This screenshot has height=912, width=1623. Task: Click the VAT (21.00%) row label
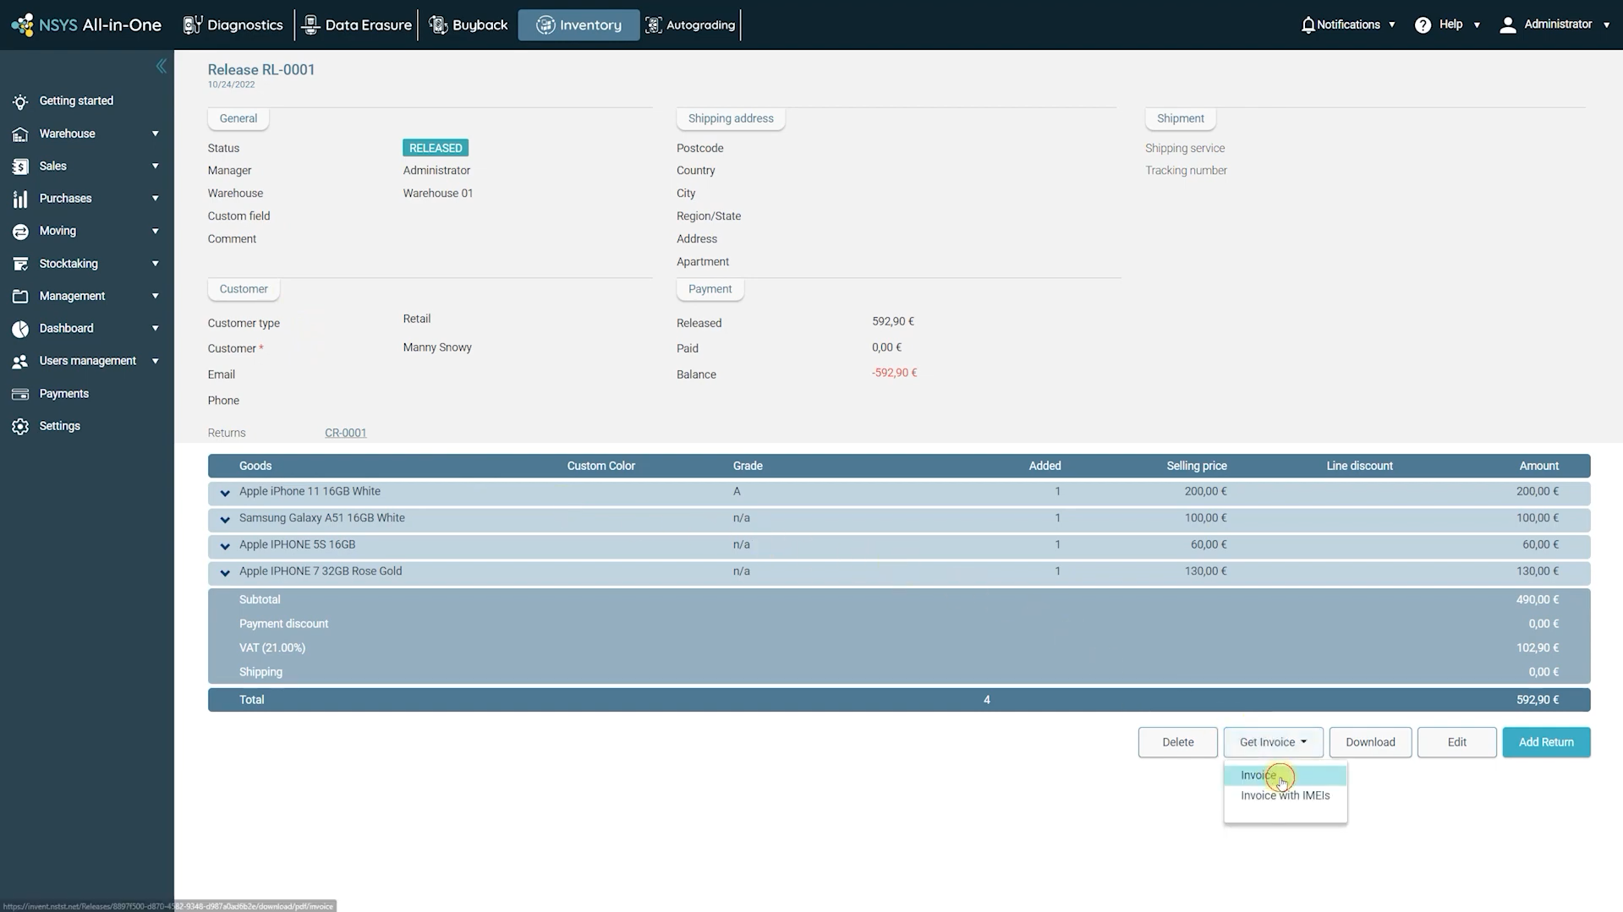pos(272,648)
